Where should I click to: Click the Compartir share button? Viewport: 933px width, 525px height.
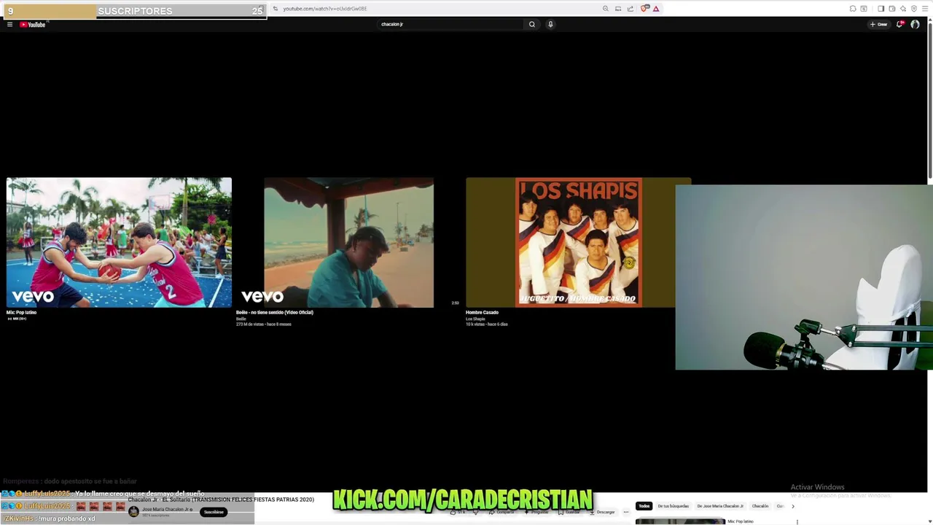click(x=501, y=512)
